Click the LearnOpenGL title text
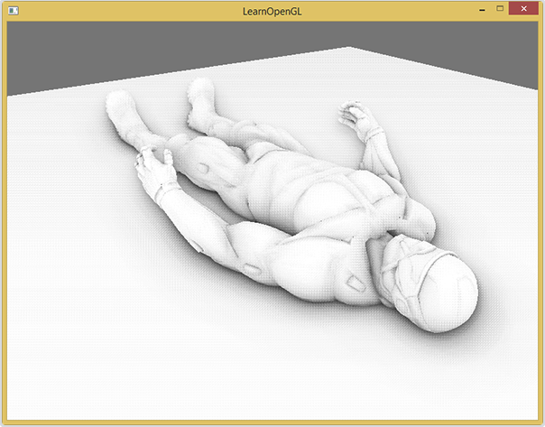545x427 pixels. point(272,9)
